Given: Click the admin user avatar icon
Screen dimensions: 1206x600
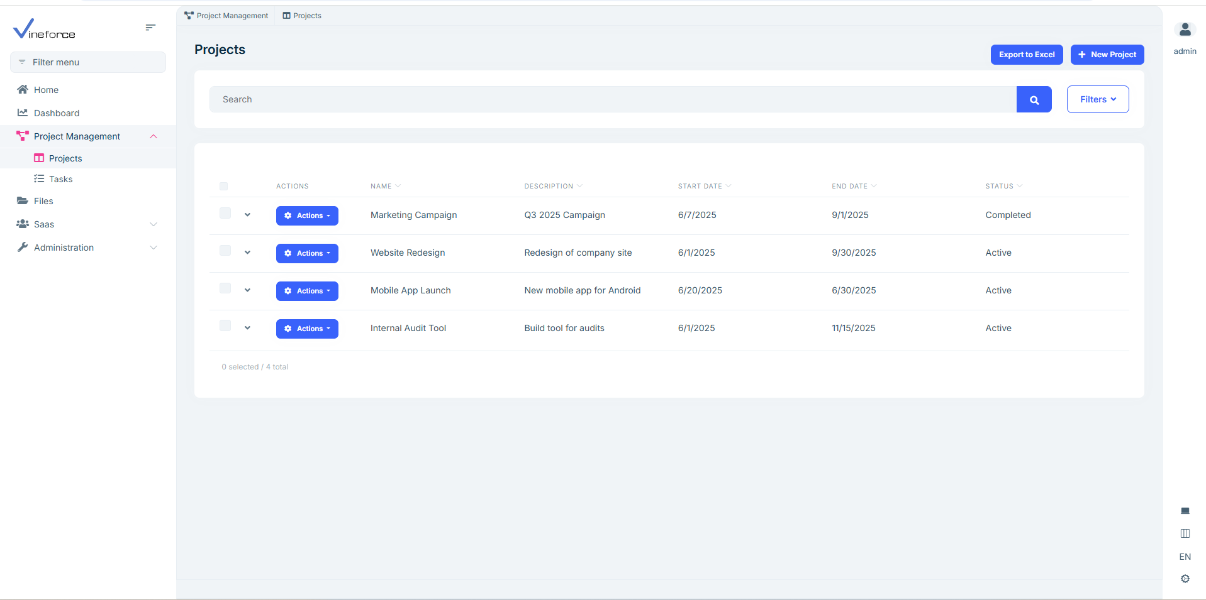Looking at the screenshot, I should (1185, 30).
